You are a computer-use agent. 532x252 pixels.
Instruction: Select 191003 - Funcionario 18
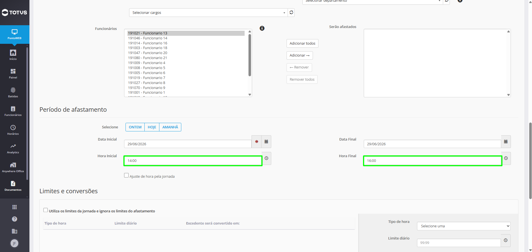(186, 48)
